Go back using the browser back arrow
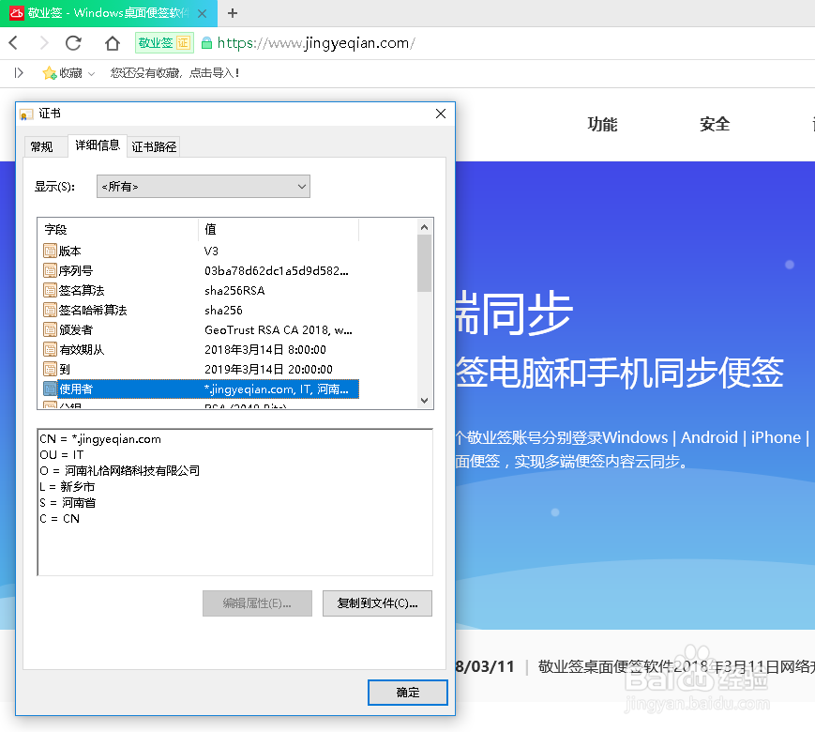This screenshot has height=732, width=815. click(x=13, y=42)
